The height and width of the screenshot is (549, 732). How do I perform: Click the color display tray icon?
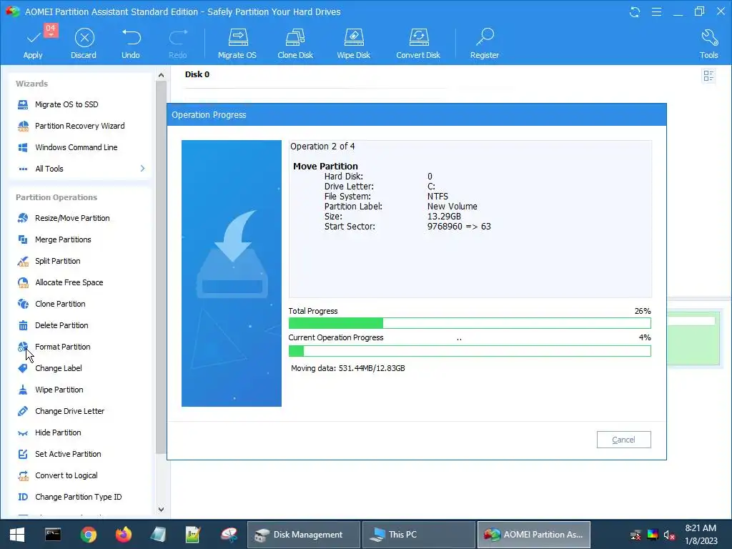[653, 535]
